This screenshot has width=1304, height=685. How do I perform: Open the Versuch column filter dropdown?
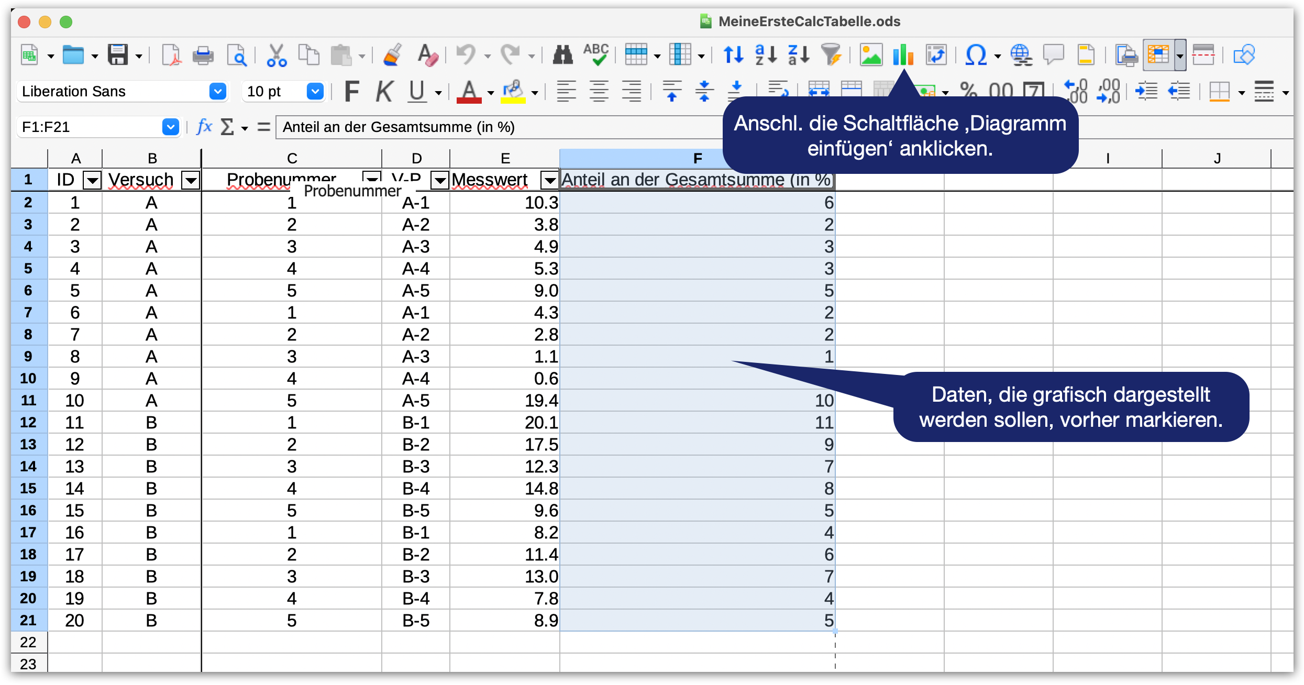191,180
